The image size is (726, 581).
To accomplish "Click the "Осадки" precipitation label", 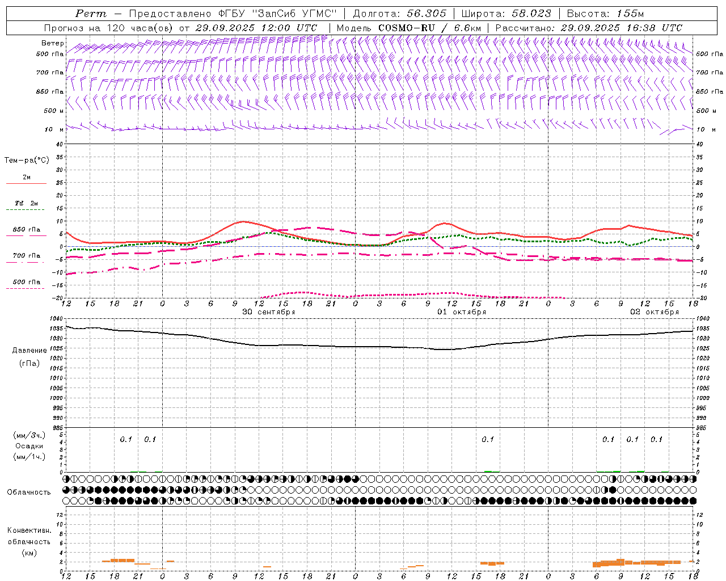I will [29, 446].
